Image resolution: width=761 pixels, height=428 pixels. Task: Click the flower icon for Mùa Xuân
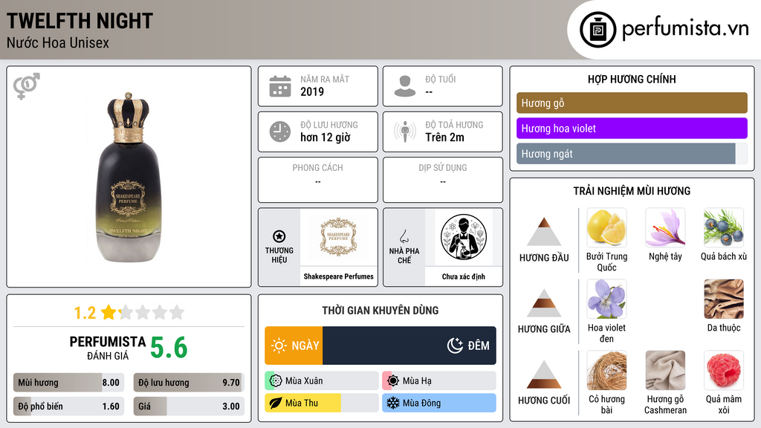click(x=276, y=381)
